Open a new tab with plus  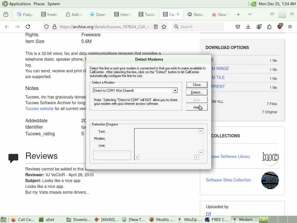[x=238, y=15]
